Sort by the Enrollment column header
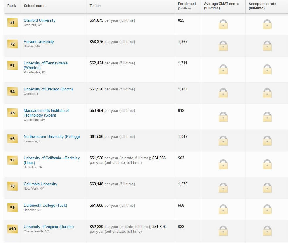 [187, 4]
